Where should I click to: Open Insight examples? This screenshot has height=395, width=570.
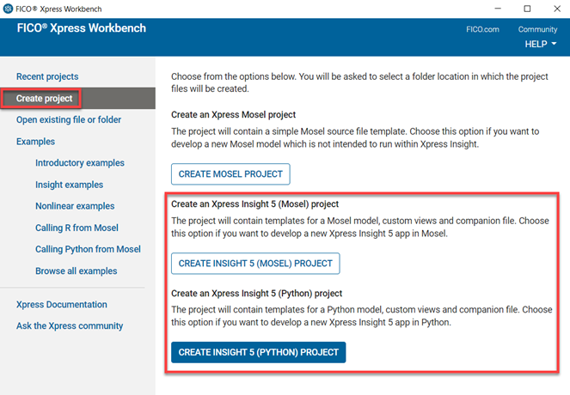tap(69, 185)
